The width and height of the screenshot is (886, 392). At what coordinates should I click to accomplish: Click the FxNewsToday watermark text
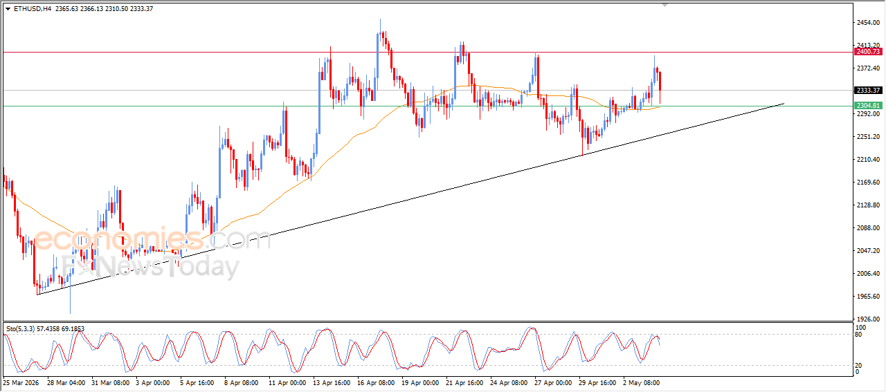(x=150, y=267)
